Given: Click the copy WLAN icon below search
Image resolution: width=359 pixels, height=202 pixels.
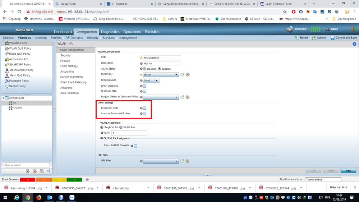Looking at the screenshot, I should click(42, 171).
